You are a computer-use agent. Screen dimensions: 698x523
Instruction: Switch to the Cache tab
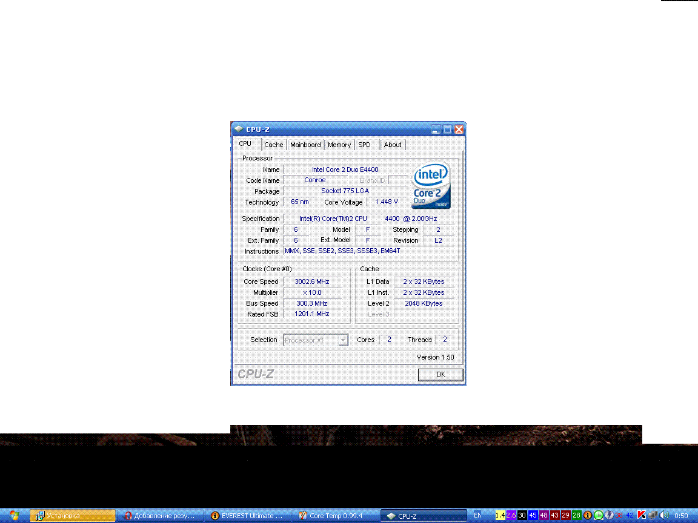pos(273,145)
